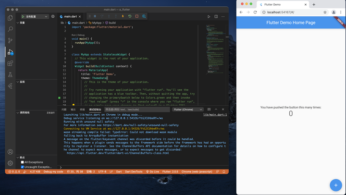Screen dimensions: 346x195
Task: Open the Extensions view
Action: tap(10, 63)
